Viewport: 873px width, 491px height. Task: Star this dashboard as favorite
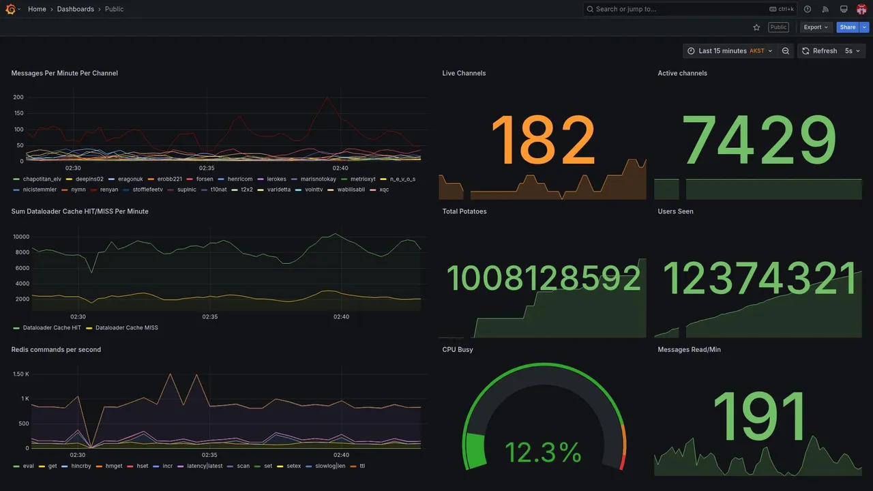pos(756,27)
